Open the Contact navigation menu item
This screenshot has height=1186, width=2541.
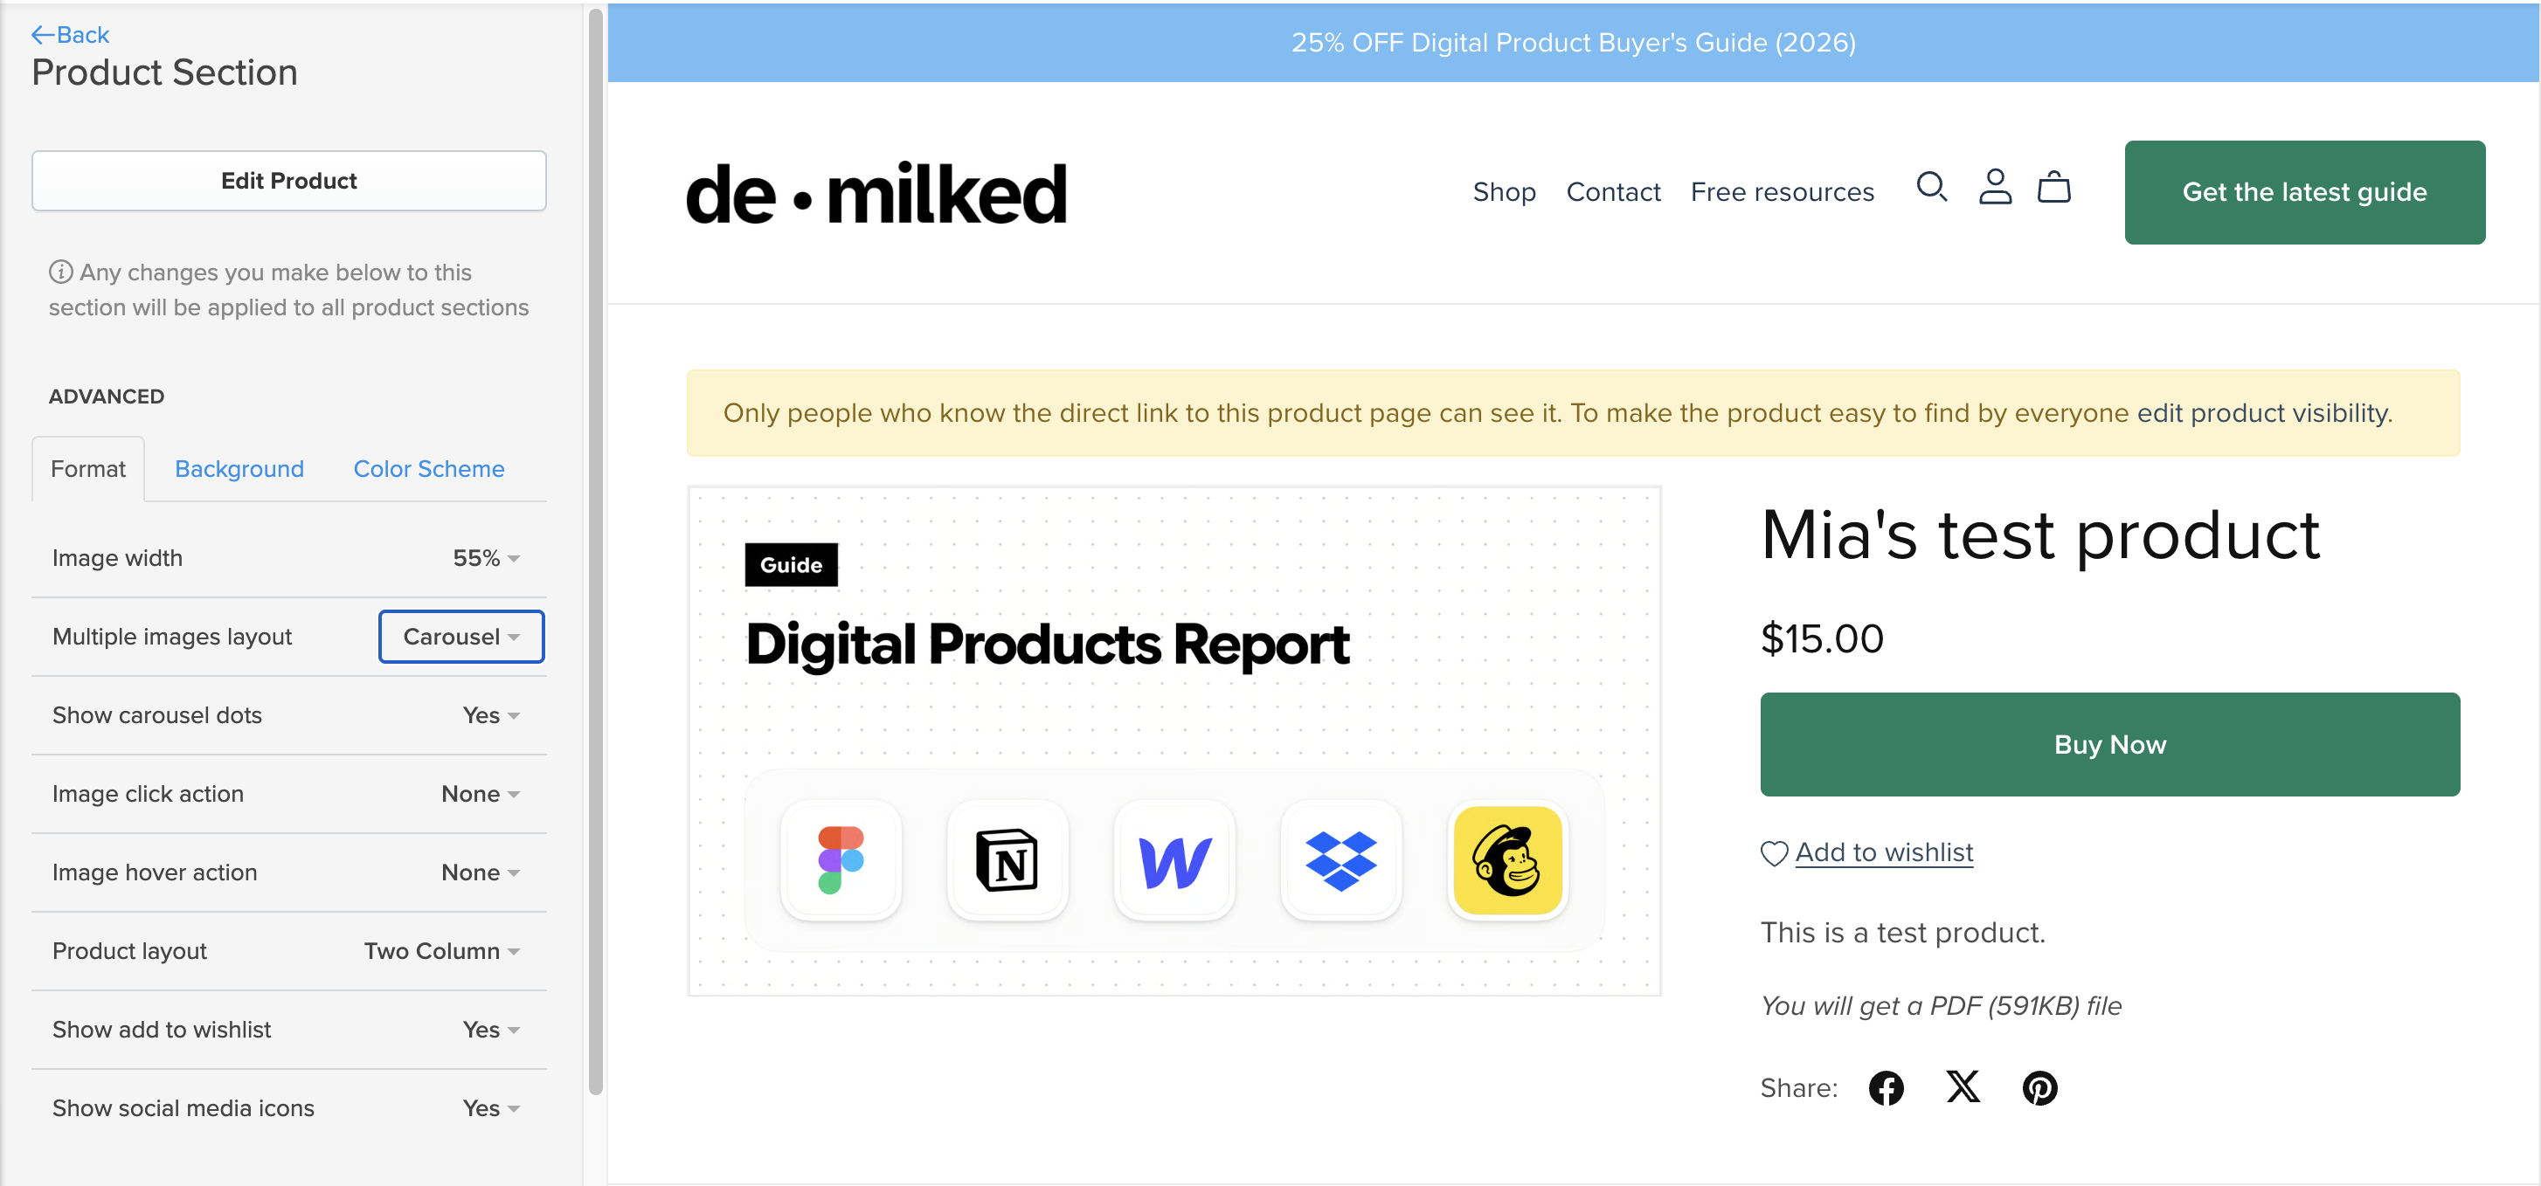1613,192
